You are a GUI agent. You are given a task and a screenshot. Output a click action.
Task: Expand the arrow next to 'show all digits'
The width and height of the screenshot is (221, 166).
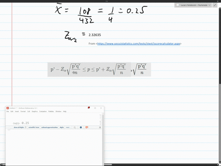click(x=25, y=127)
